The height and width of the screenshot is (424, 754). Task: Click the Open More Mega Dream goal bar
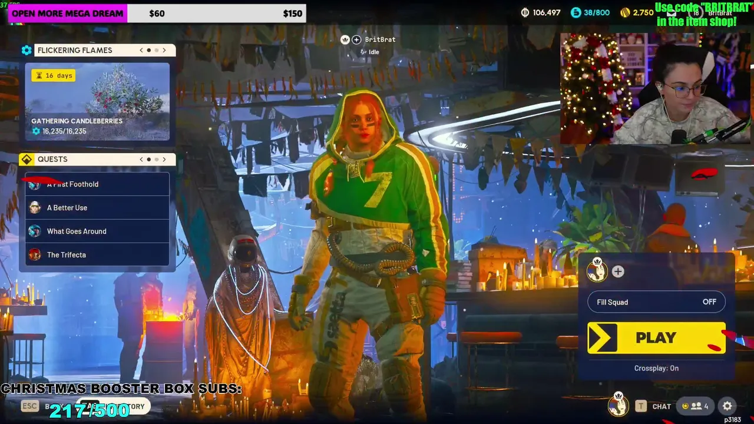(x=157, y=13)
